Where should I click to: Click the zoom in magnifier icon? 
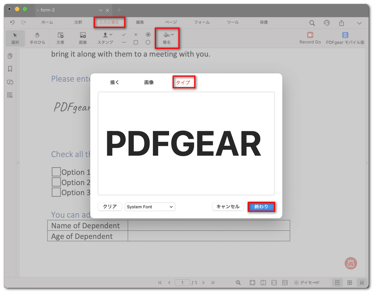pyautogui.click(x=238, y=282)
